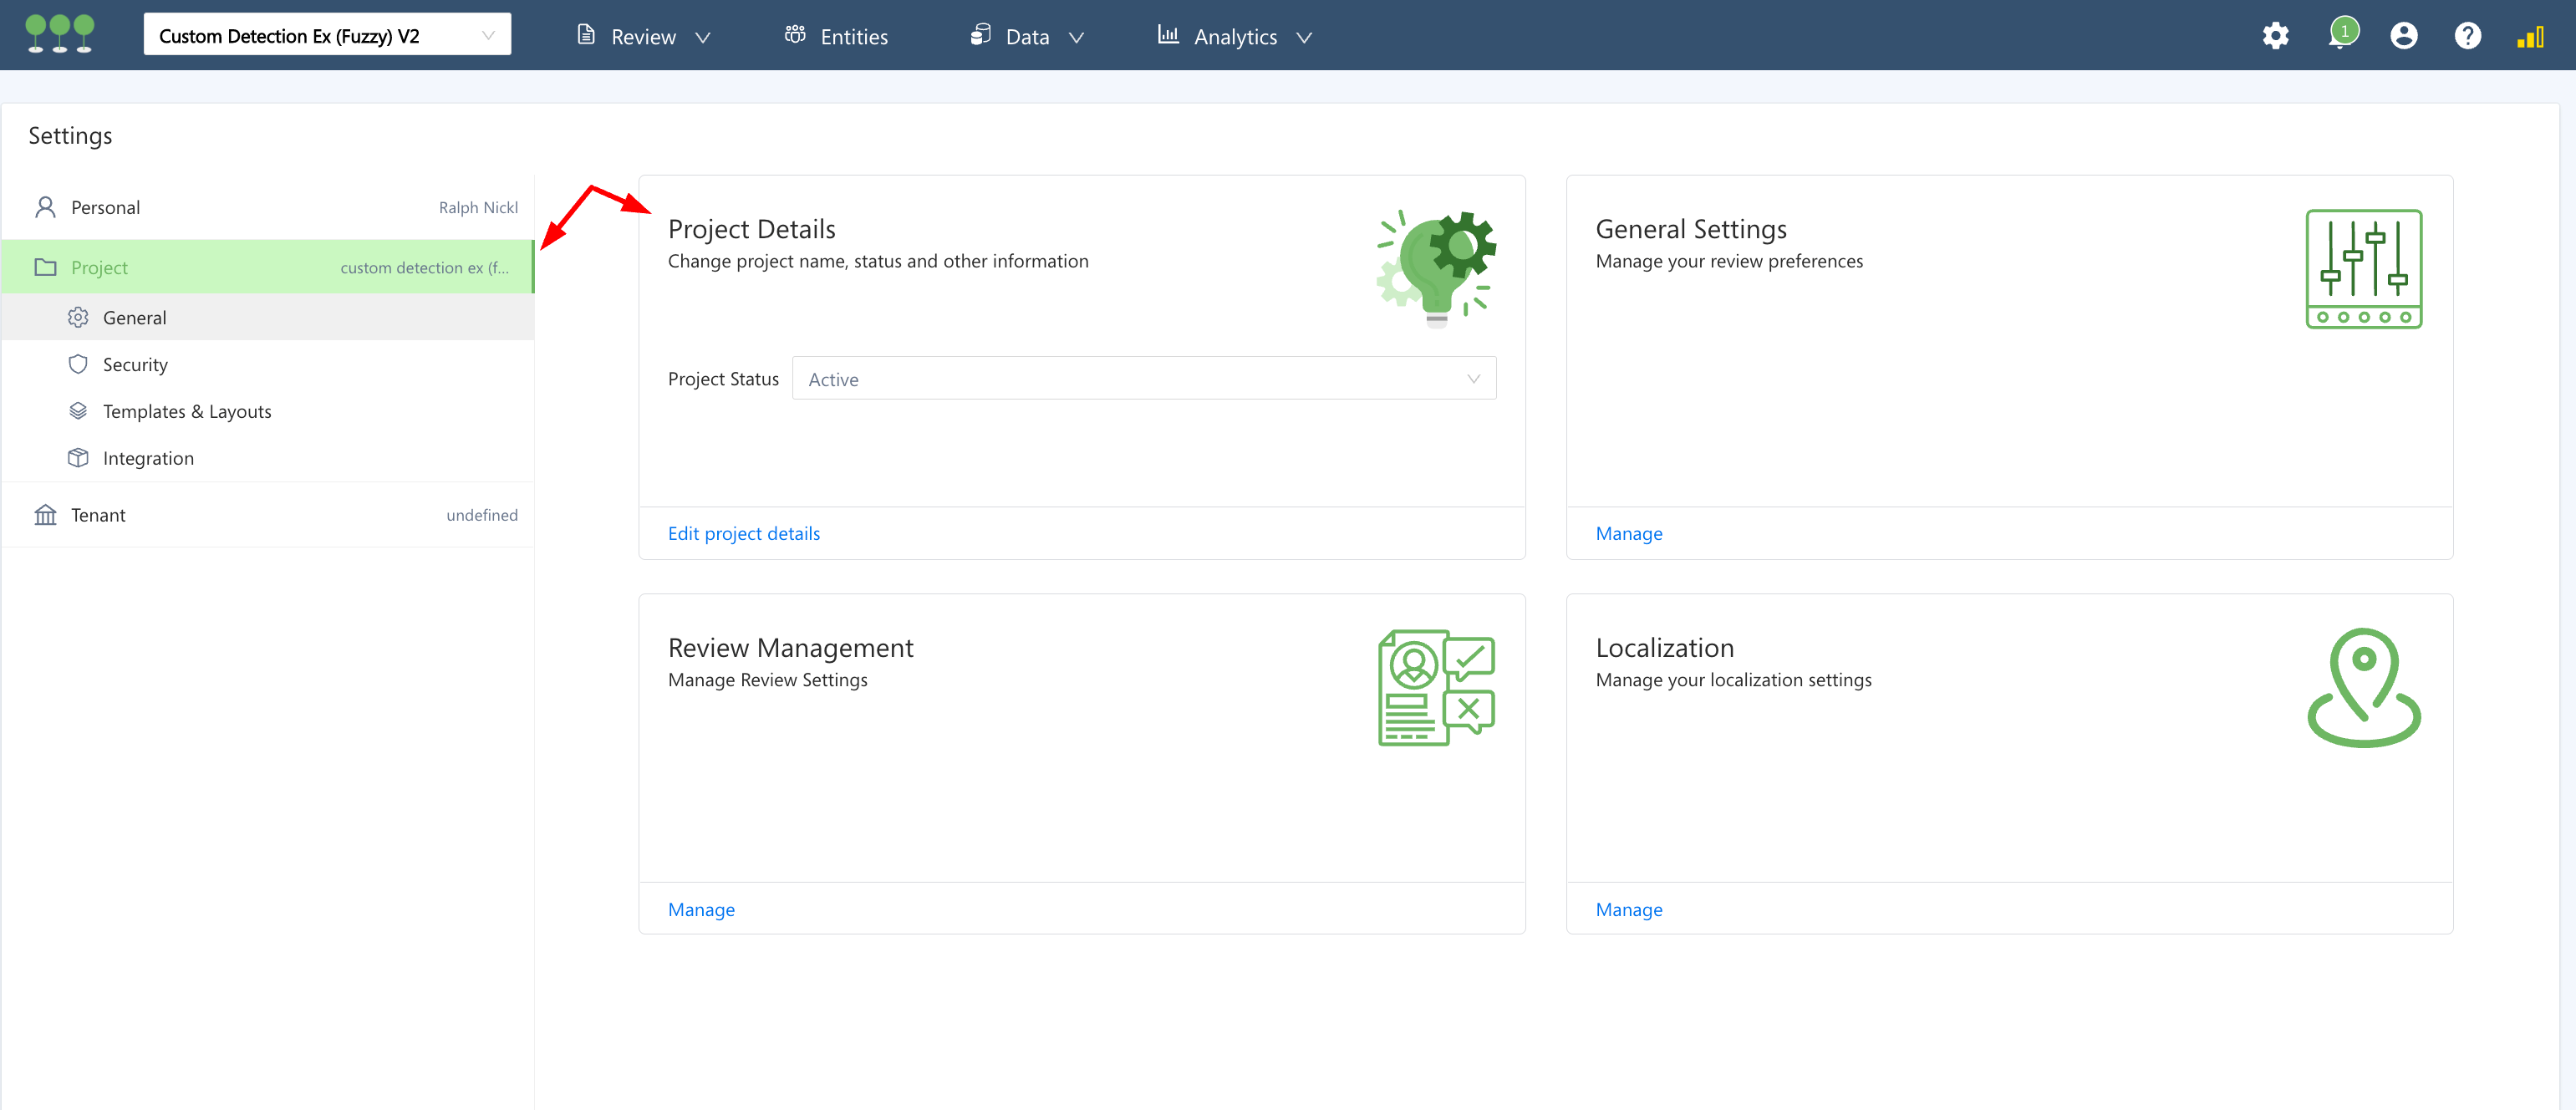Click the help question mark icon
2576x1110 pixels.
pos(2467,36)
